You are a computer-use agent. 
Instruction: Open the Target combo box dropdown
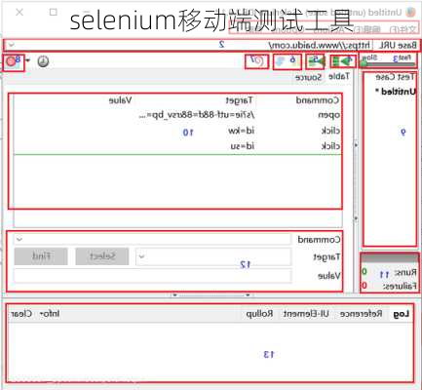[x=141, y=256]
